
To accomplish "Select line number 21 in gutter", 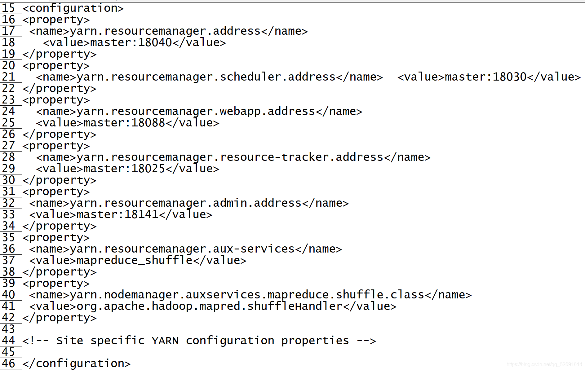I will 8,77.
